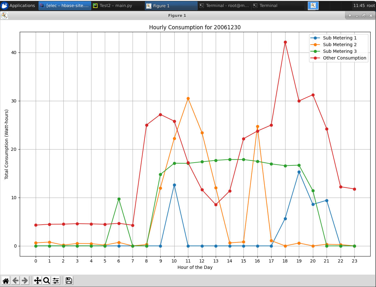Click the clock showing 11:45
The image size is (376, 287).
click(x=359, y=5)
